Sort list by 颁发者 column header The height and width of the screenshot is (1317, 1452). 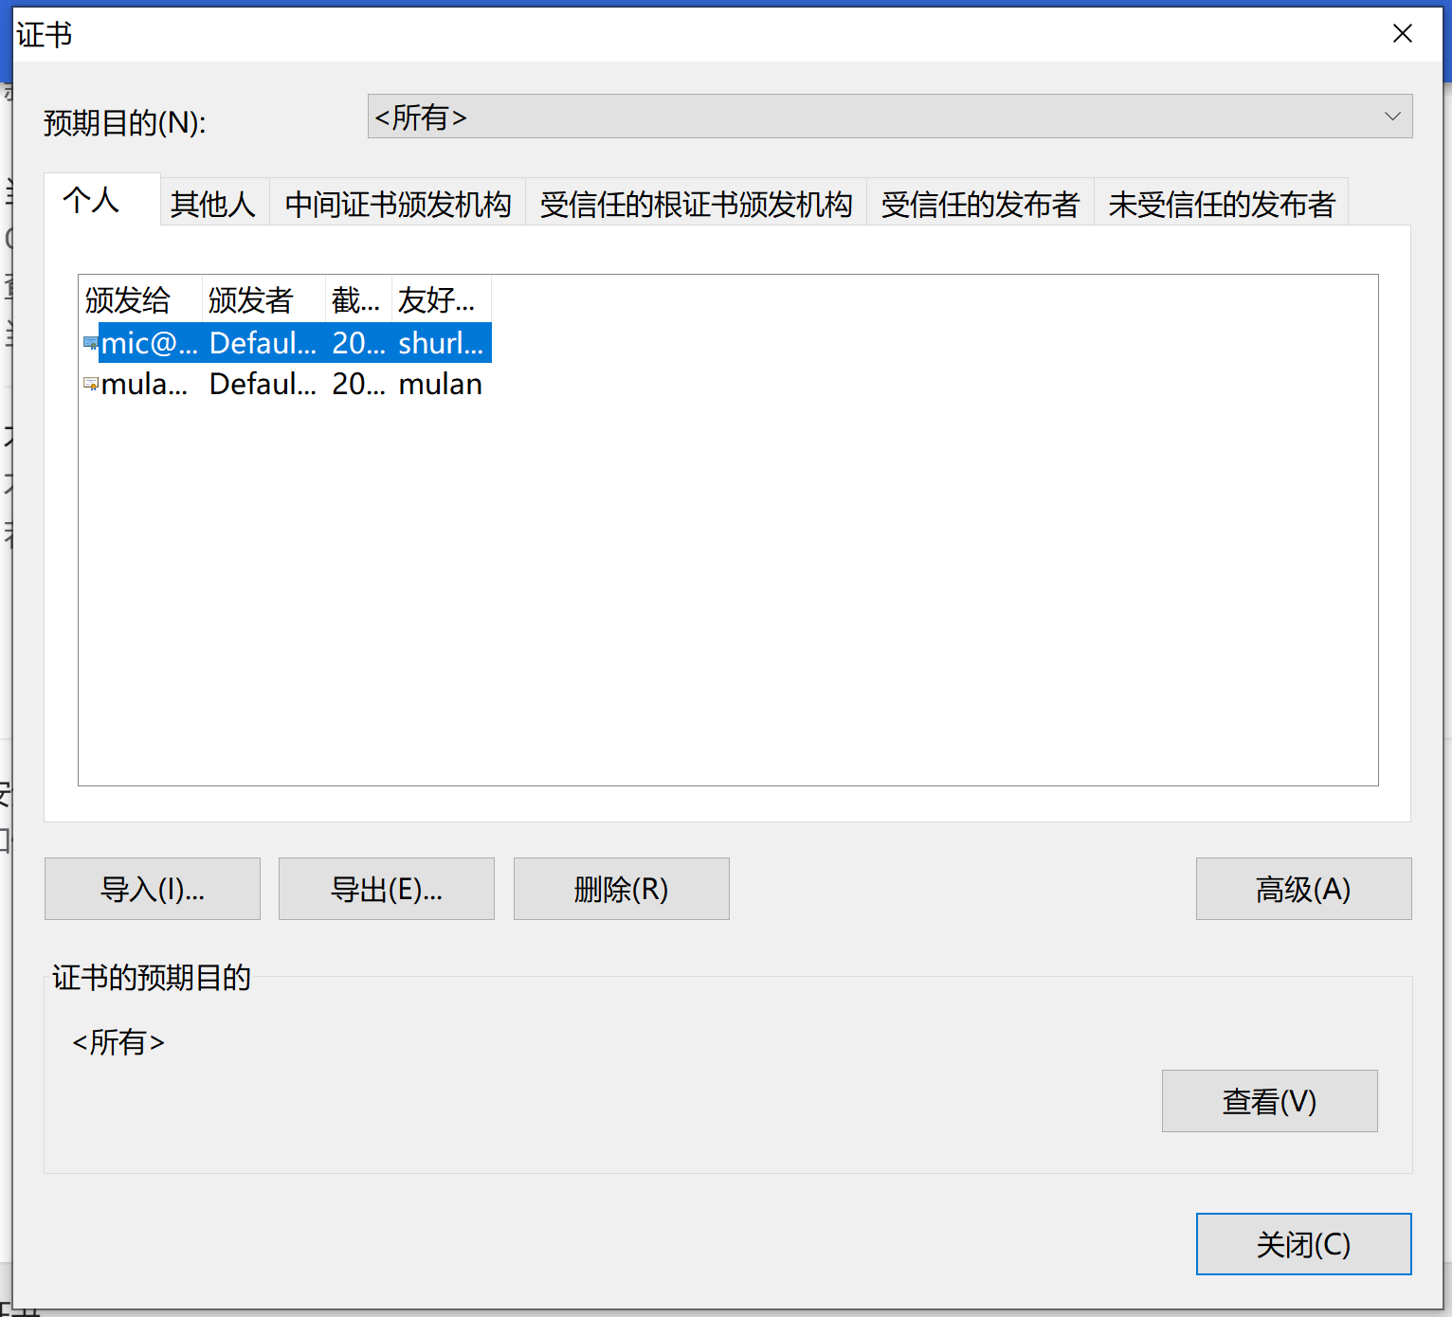[251, 299]
